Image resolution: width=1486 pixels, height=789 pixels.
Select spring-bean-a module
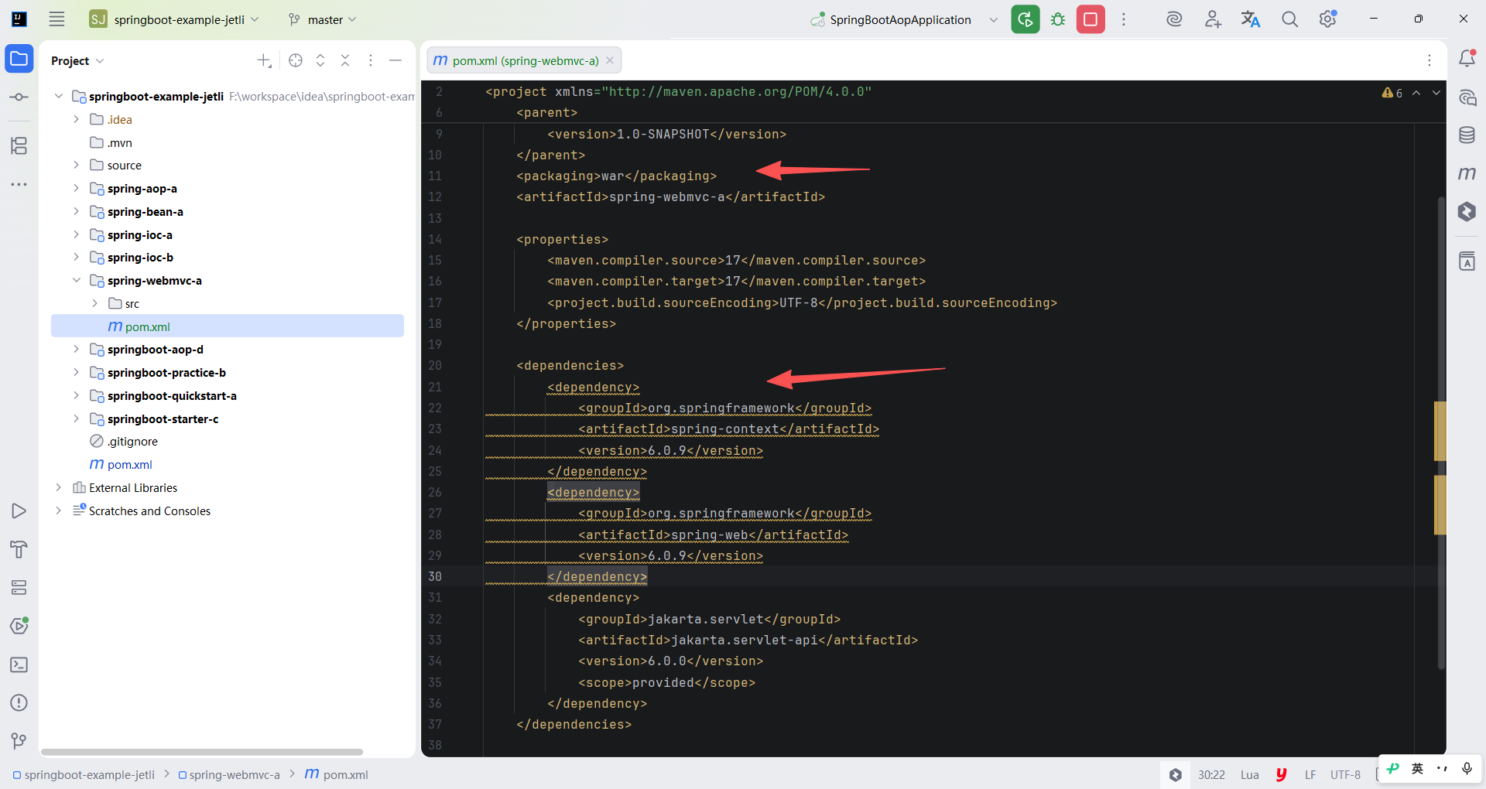(146, 211)
